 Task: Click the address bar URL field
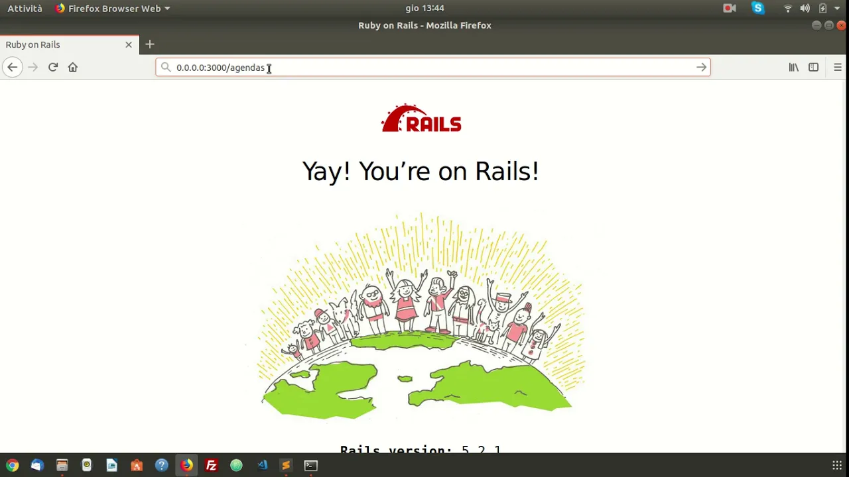coord(433,67)
